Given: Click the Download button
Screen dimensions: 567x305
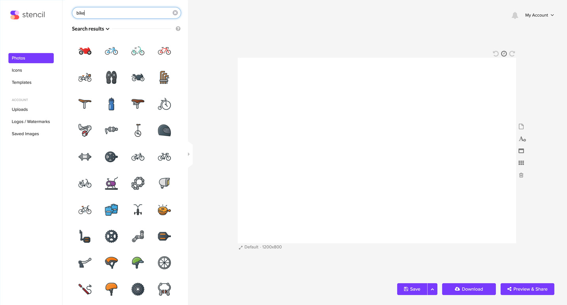Looking at the screenshot, I should coord(468,289).
